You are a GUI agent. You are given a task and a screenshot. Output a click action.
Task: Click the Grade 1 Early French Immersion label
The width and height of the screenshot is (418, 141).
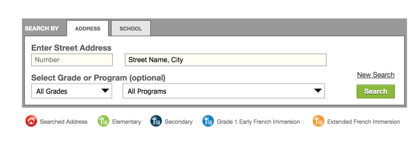click(258, 122)
